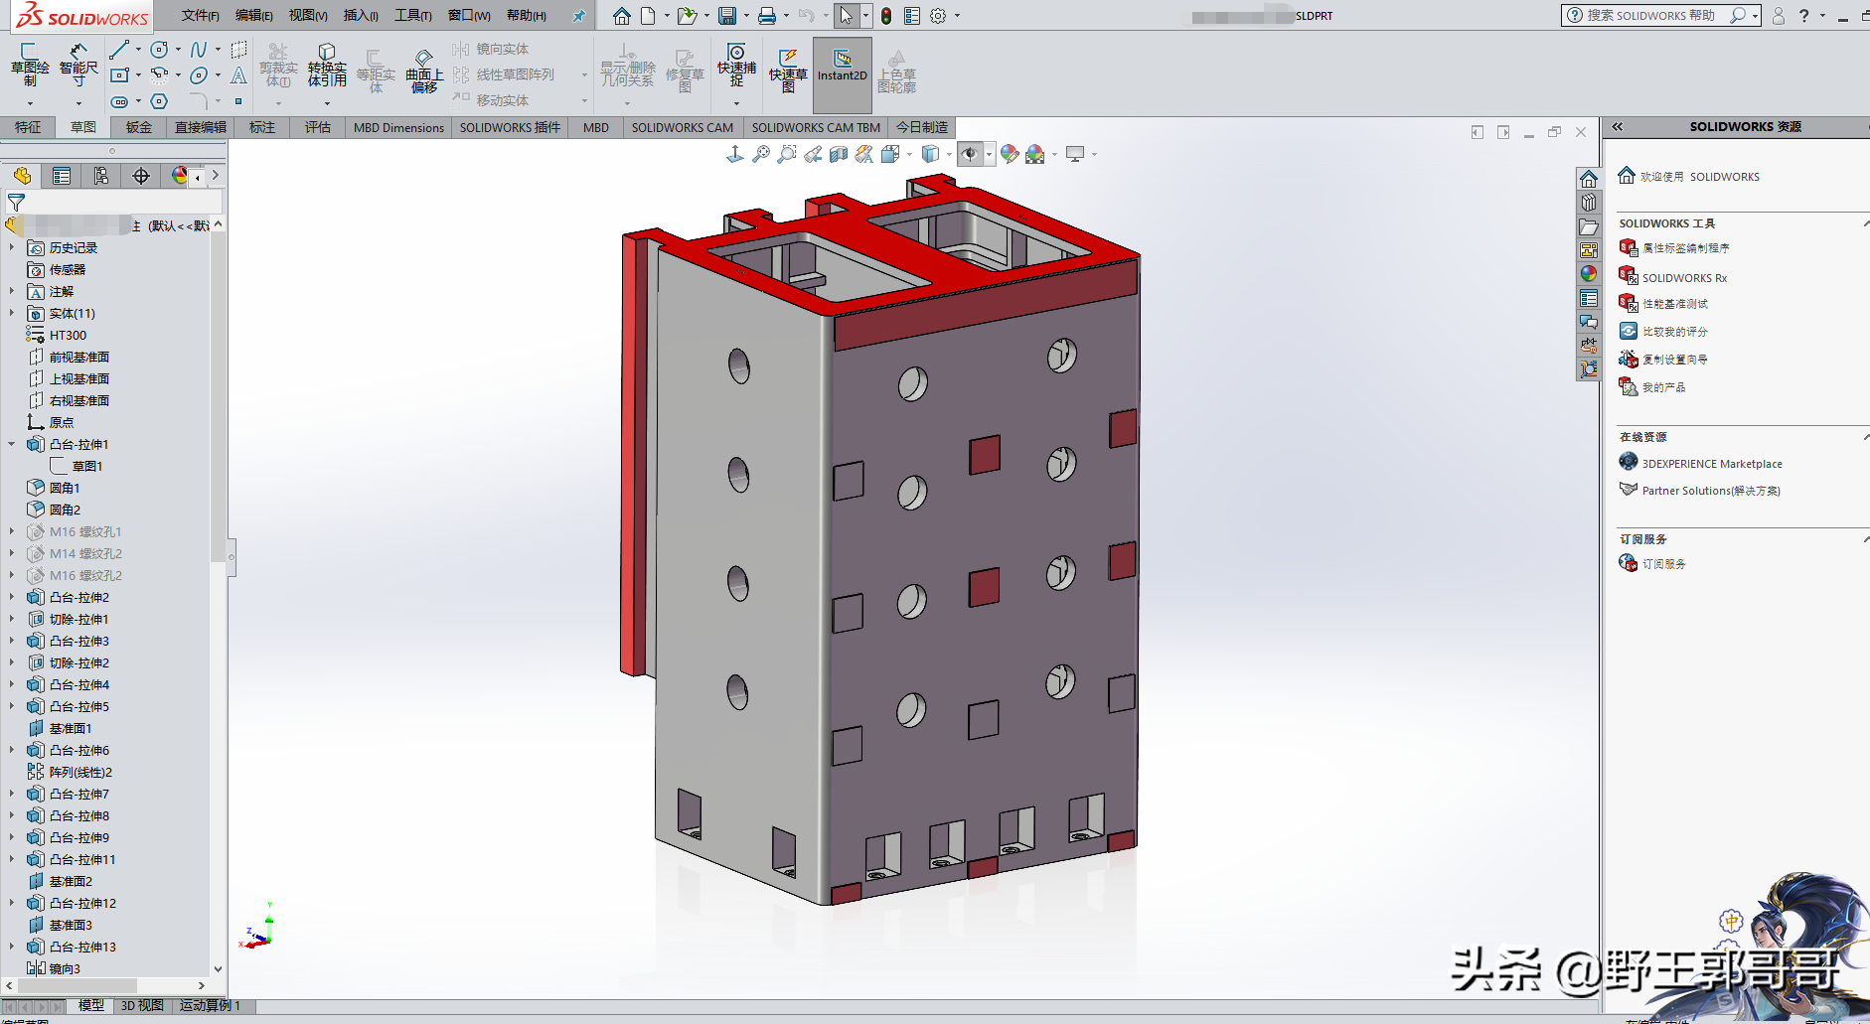Toggle Rapid Sketch (快速草图)
Viewport: 1870px width, 1024px height.
[788, 70]
